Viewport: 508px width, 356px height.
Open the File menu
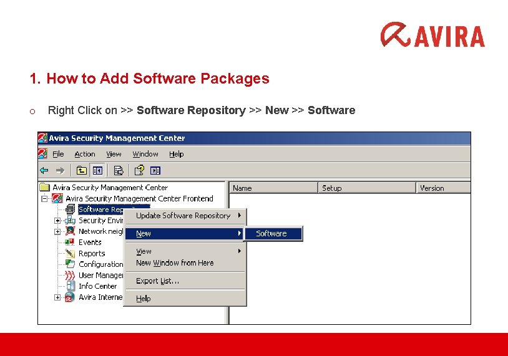pyautogui.click(x=58, y=154)
